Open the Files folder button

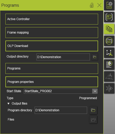93,120
